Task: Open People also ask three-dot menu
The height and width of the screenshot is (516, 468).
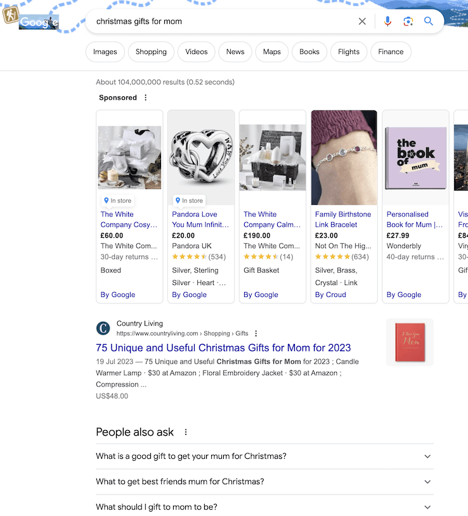Action: [186, 432]
